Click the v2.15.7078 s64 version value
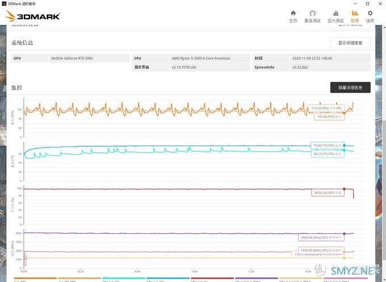The height and width of the screenshot is (282, 386). click(x=184, y=67)
